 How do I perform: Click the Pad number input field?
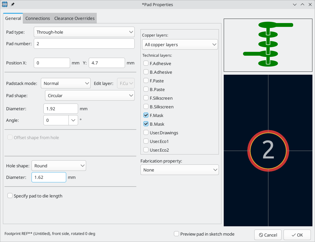tap(84, 44)
